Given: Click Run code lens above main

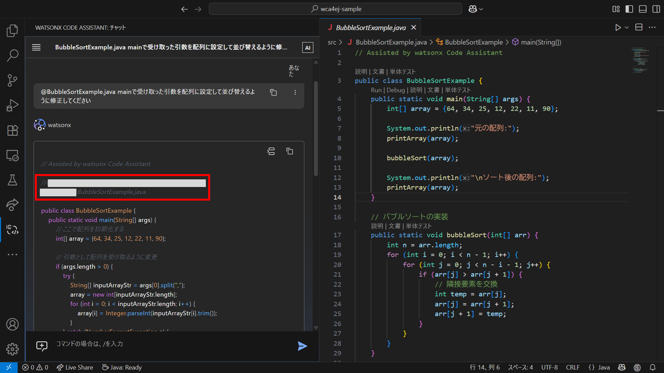Looking at the screenshot, I should click(376, 90).
